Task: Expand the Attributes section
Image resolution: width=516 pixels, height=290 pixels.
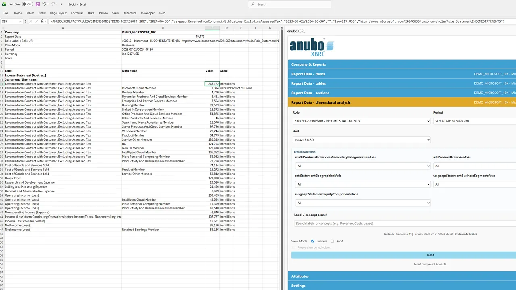Action: point(402,276)
